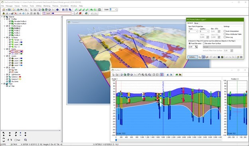249x146 pixels.
Task: Click the zoom in magnifier in Profile 1 window
Action: point(142,75)
